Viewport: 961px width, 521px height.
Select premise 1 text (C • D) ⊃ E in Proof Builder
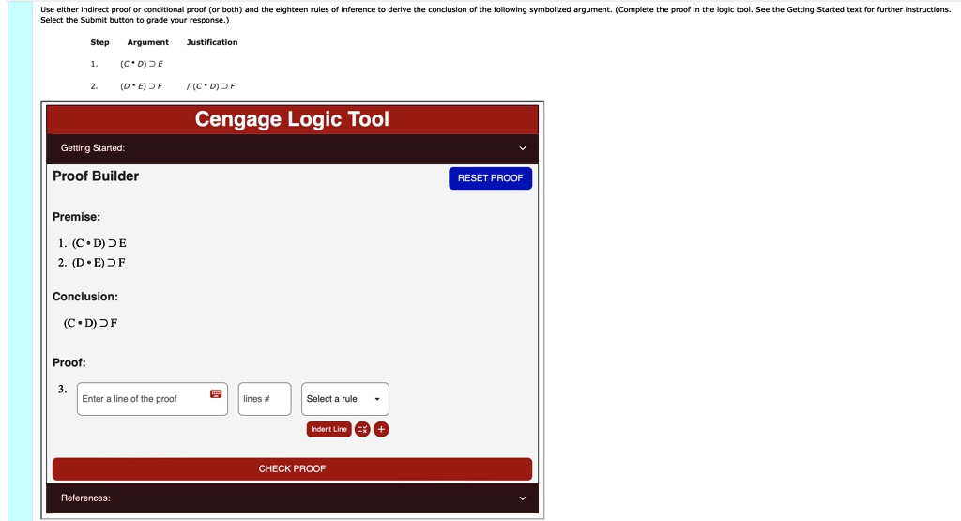[99, 243]
